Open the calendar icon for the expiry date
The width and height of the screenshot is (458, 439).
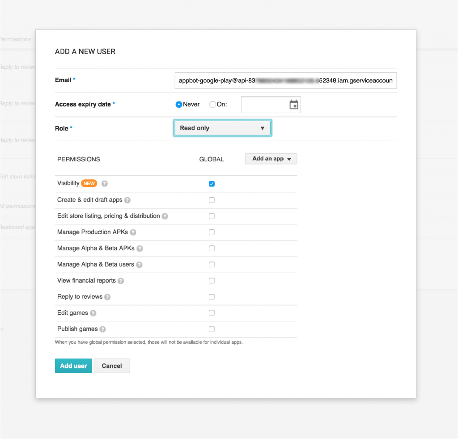(x=294, y=104)
